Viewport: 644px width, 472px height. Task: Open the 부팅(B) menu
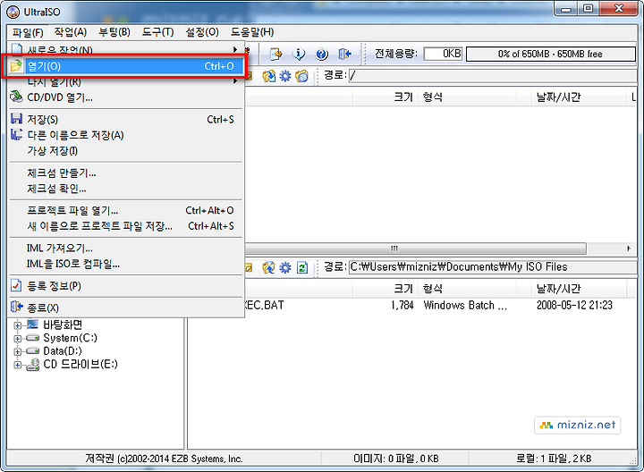coord(114,32)
